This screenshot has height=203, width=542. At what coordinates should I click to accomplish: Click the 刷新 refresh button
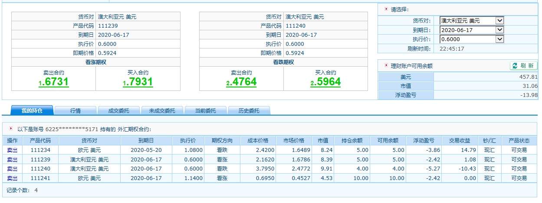pyautogui.click(x=524, y=66)
